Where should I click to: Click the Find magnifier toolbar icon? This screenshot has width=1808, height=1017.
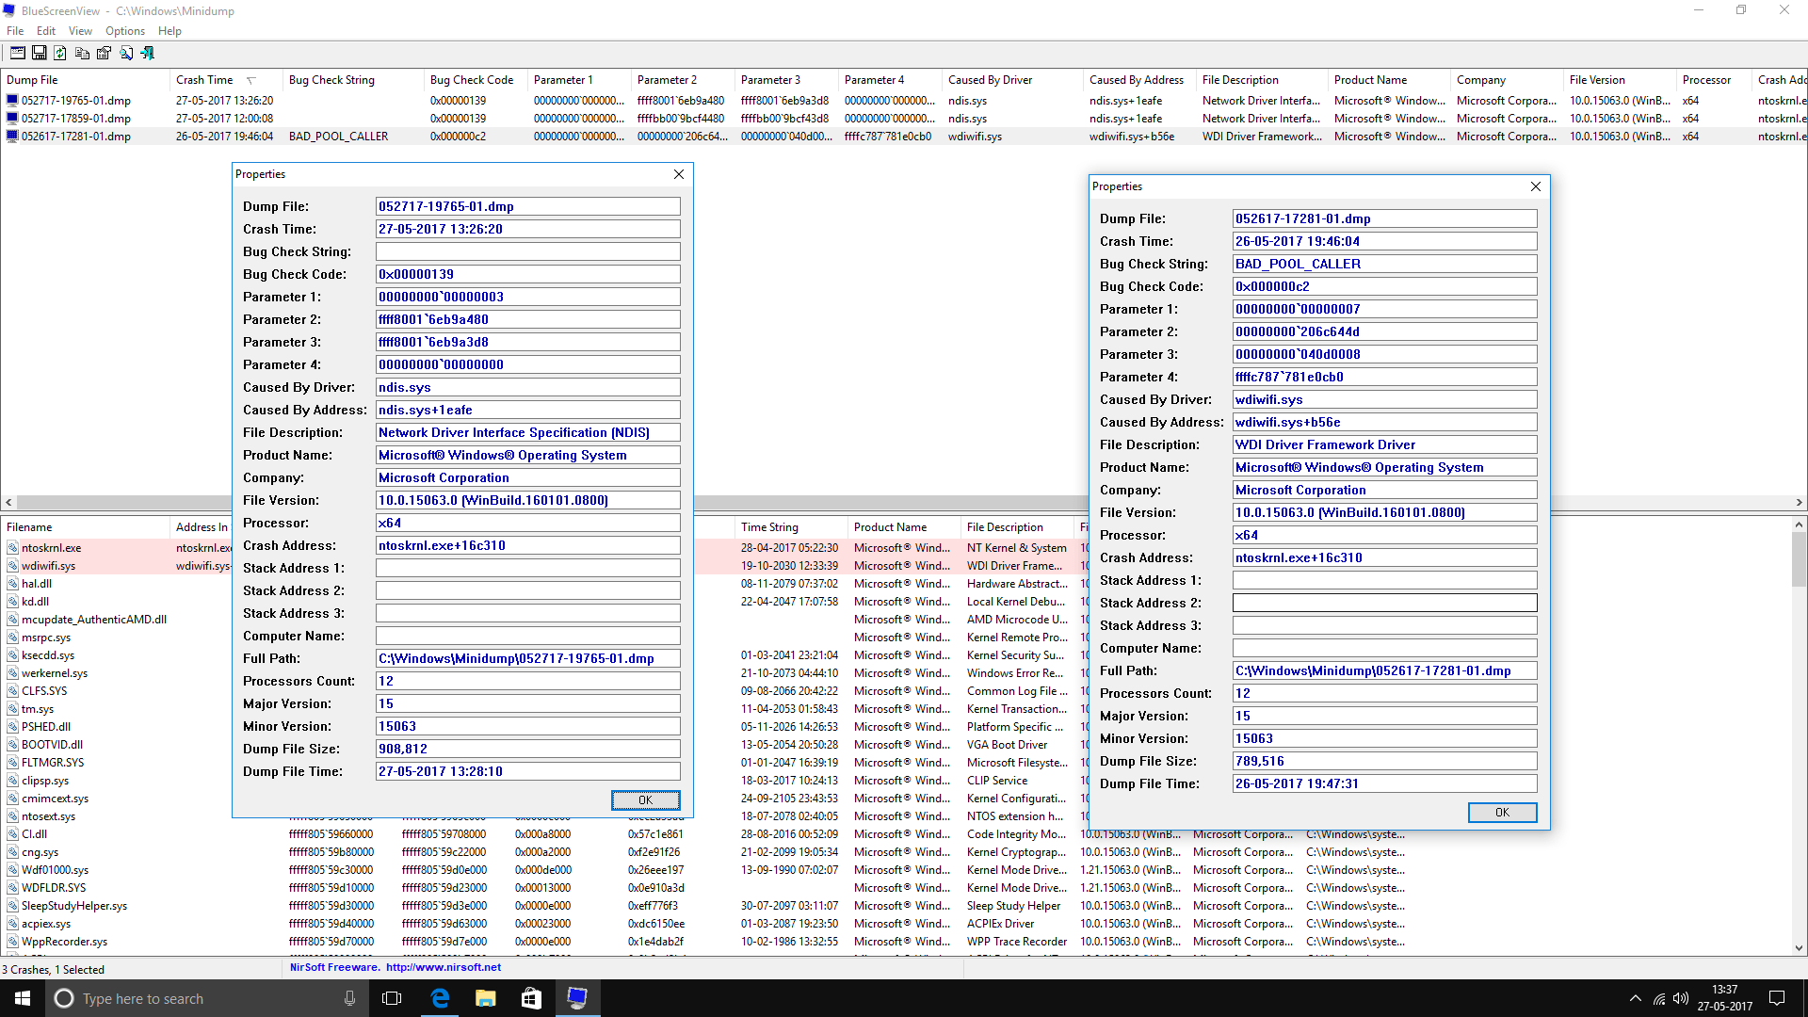click(125, 53)
